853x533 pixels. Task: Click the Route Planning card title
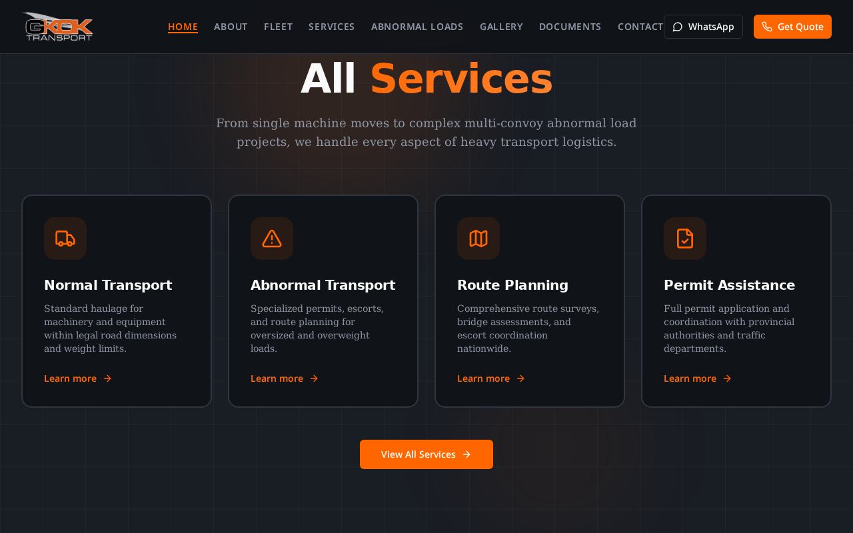tap(512, 285)
